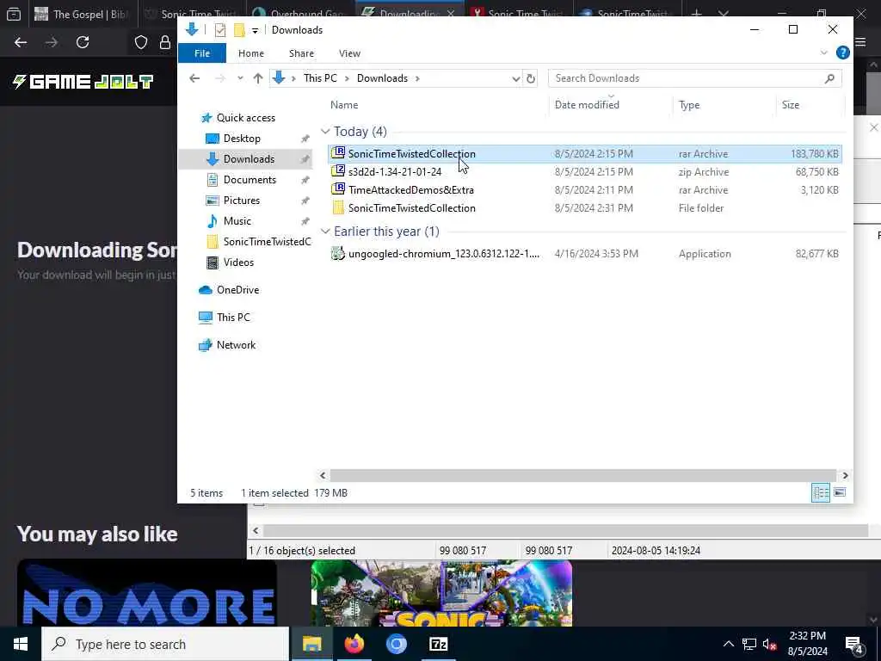Open the recent locations dropdown arrow
This screenshot has height=661, width=881.
coord(240,78)
